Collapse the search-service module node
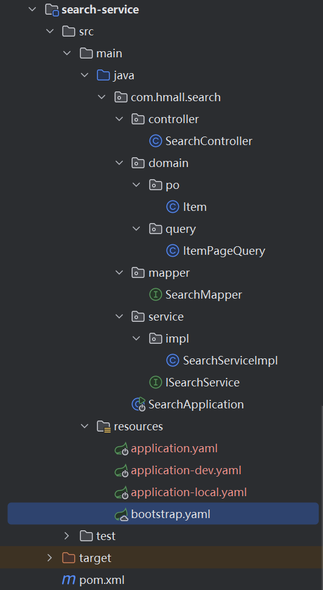 (x=33, y=9)
